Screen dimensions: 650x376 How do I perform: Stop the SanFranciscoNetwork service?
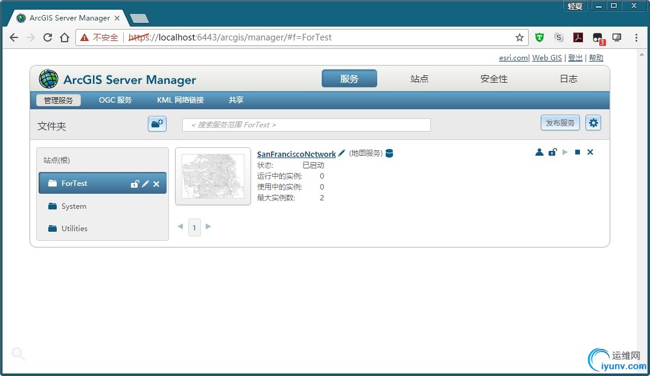point(578,152)
